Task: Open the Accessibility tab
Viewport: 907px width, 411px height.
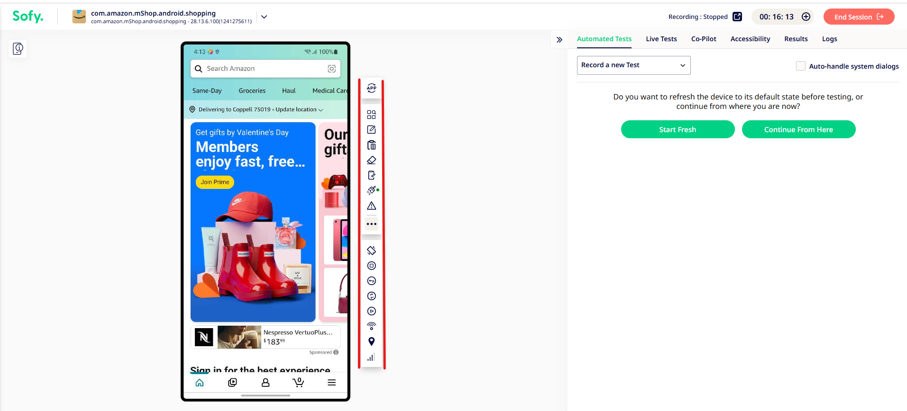Action: pos(750,39)
